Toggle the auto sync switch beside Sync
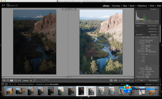 [x=136, y=80]
